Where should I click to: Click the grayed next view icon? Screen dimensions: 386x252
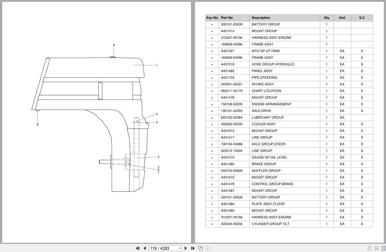coord(208,248)
